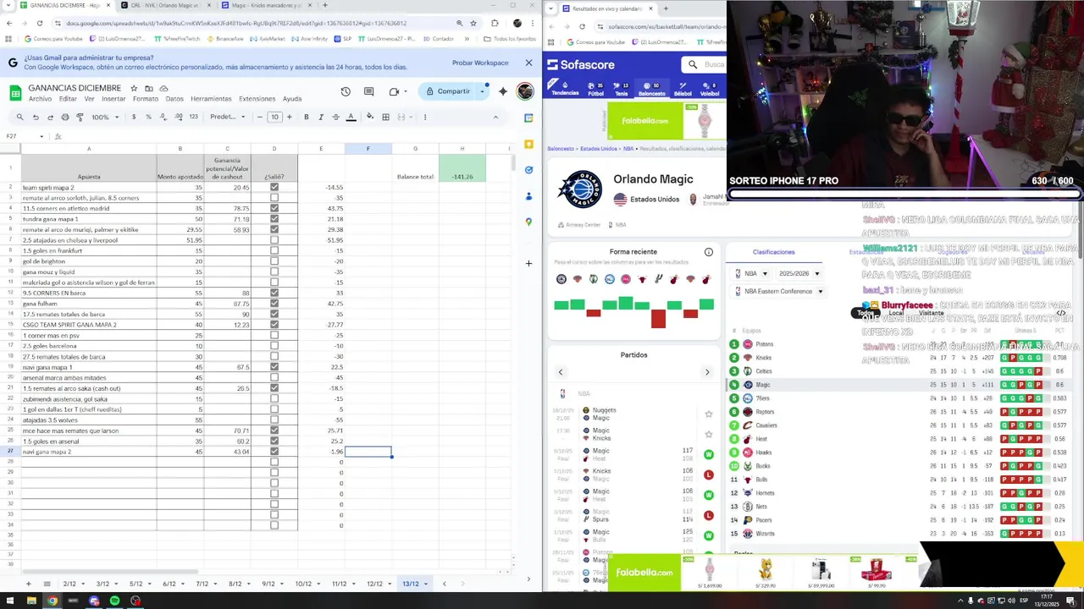
Task: Click the search menus magnifier icon
Action: 19,117
